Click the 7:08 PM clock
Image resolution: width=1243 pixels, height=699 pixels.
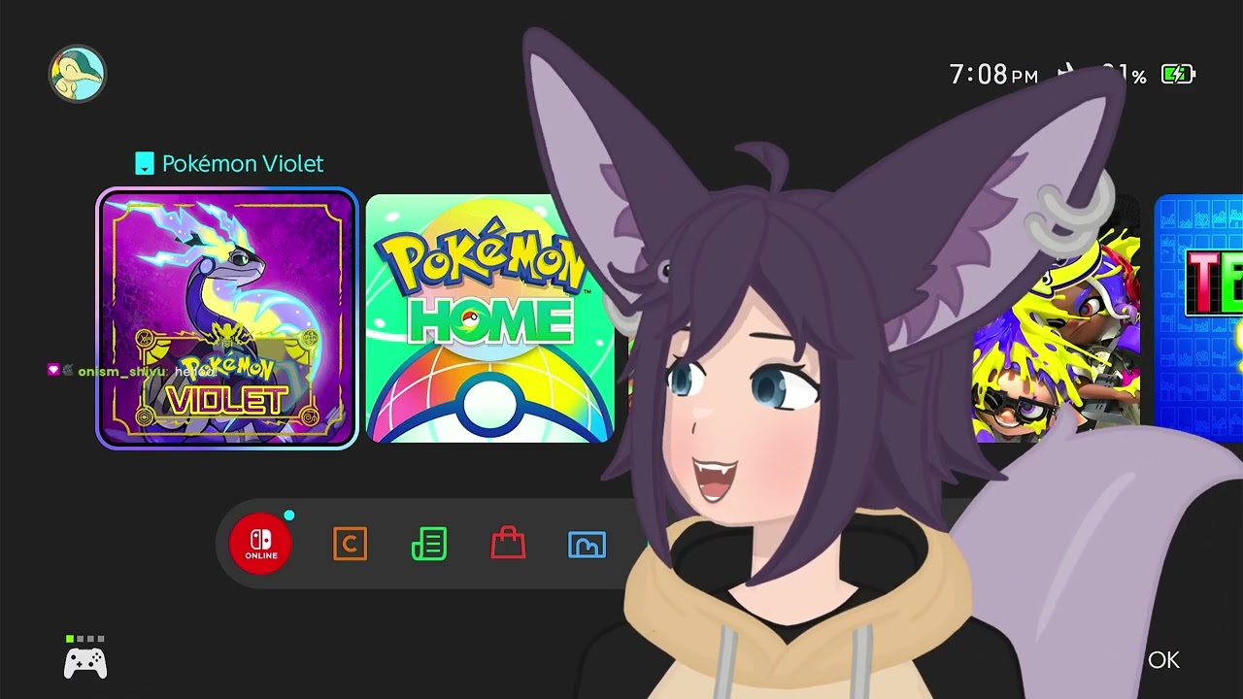click(x=993, y=75)
